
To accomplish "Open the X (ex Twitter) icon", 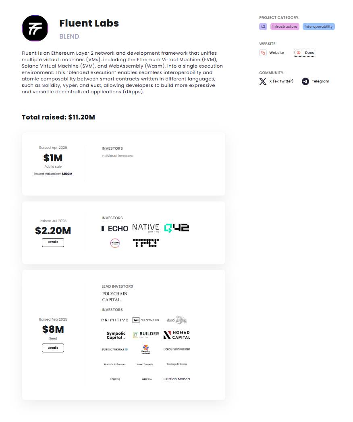I will tap(263, 81).
